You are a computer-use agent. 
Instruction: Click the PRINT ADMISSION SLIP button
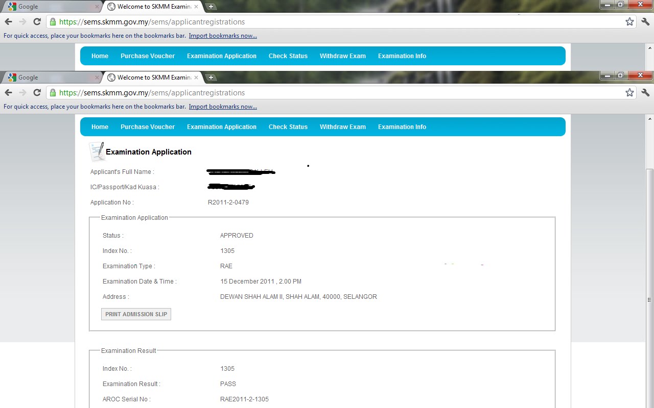point(136,314)
